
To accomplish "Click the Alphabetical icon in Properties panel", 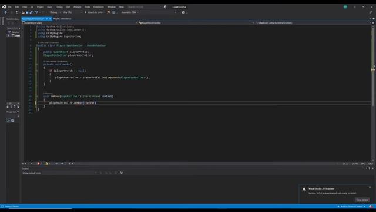I will click(x=13, y=121).
